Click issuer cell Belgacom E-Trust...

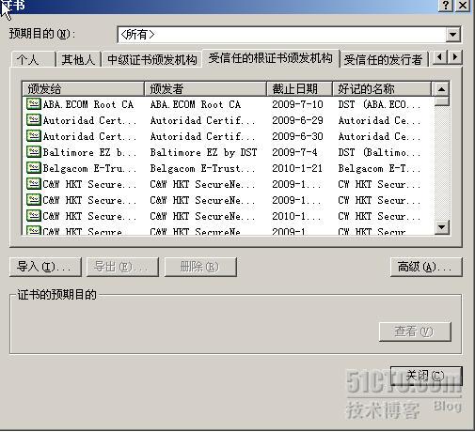pos(202,168)
